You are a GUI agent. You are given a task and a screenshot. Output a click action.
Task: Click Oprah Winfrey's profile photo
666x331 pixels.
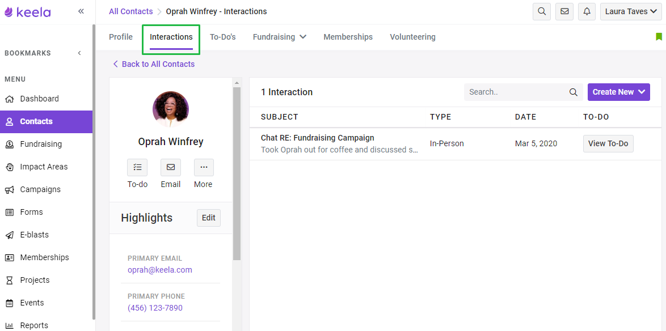[171, 109]
